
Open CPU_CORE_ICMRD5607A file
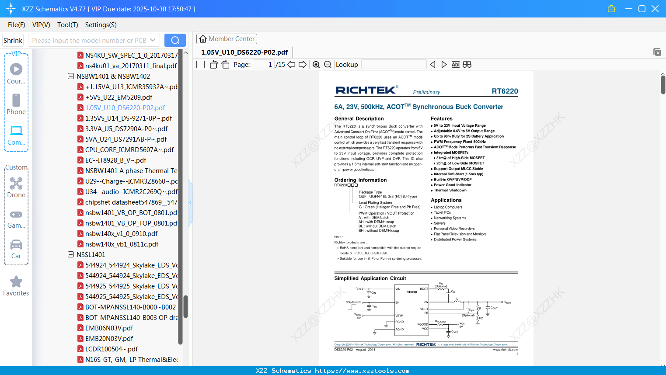pyautogui.click(x=129, y=149)
